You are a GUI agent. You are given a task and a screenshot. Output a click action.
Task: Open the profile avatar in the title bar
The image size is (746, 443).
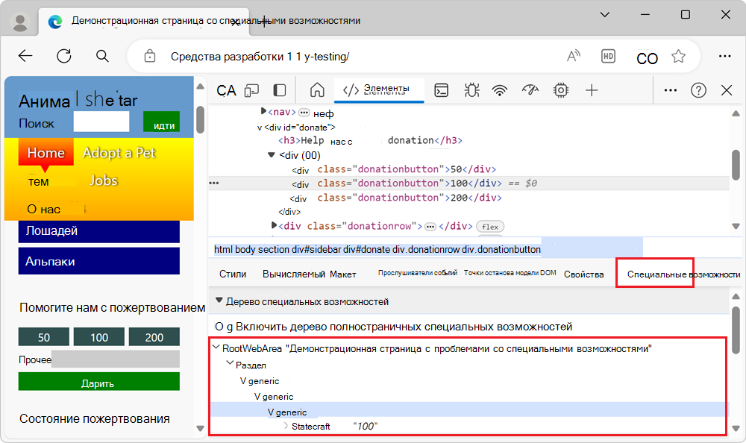point(20,22)
